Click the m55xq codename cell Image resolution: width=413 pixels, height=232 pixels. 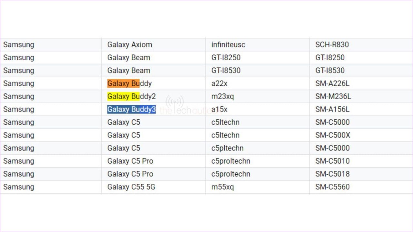pyautogui.click(x=222, y=187)
